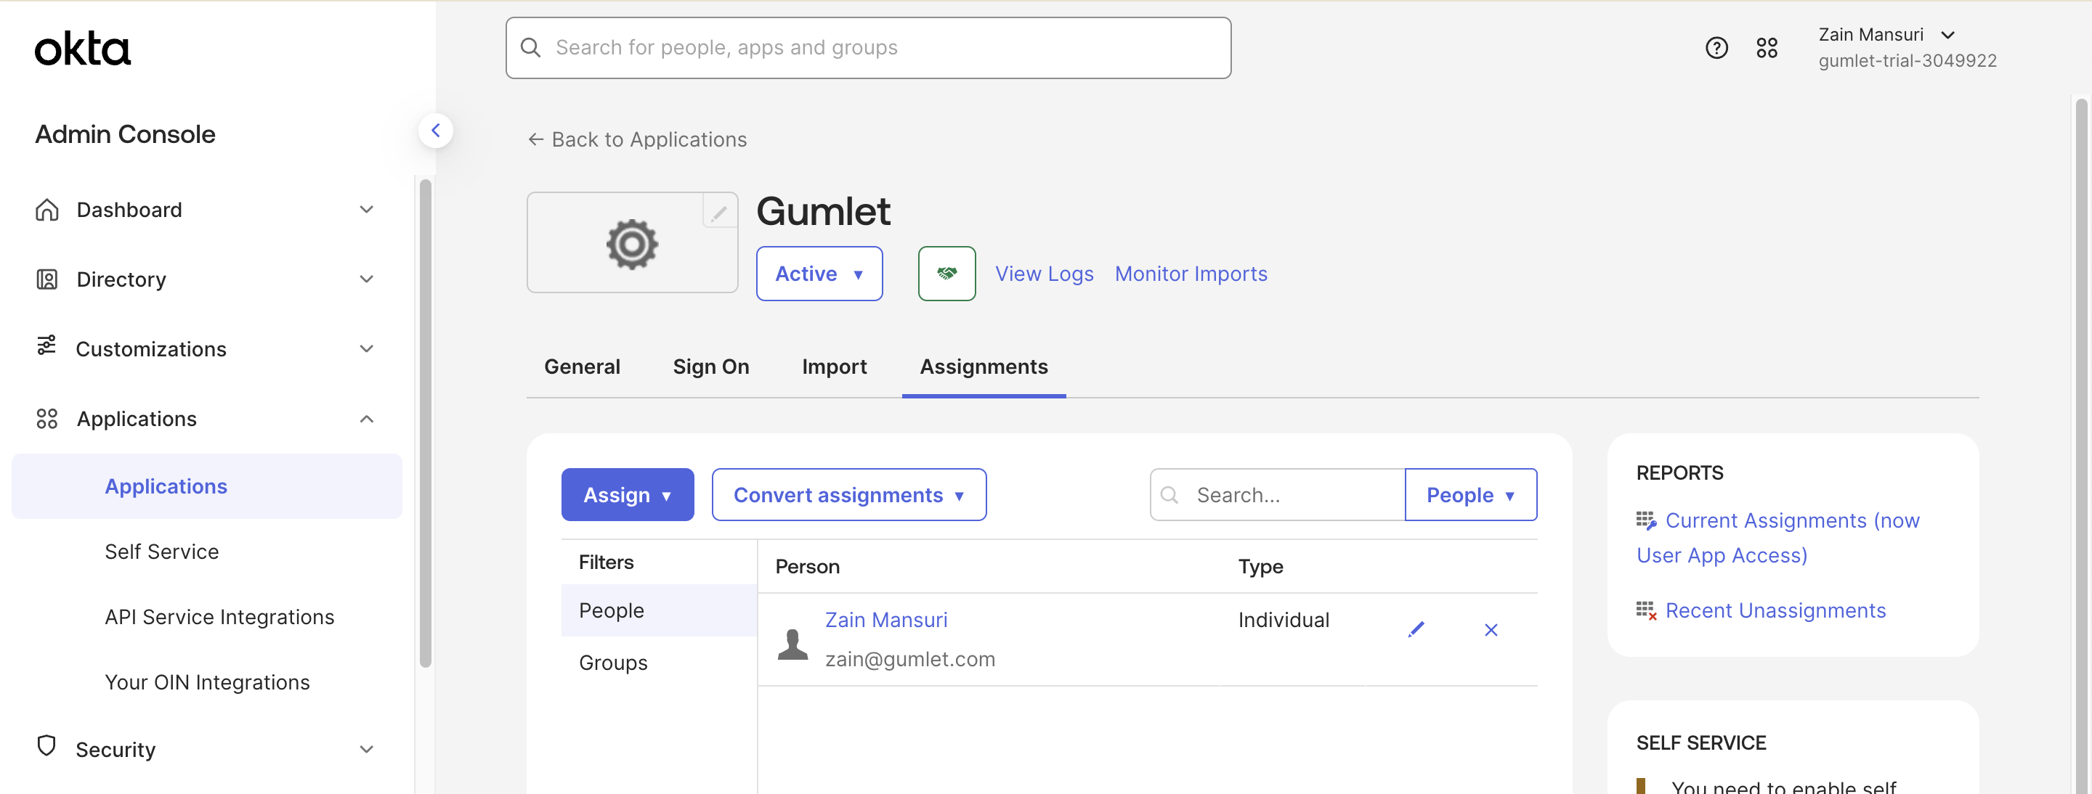Click the Directory icon in sidebar

pos(47,279)
